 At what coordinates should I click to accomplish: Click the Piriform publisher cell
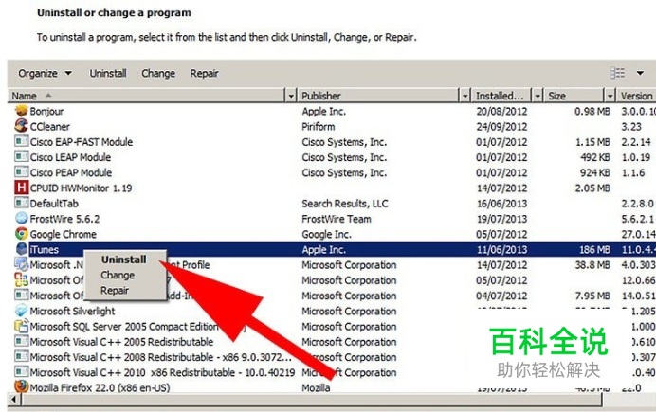click(x=318, y=127)
